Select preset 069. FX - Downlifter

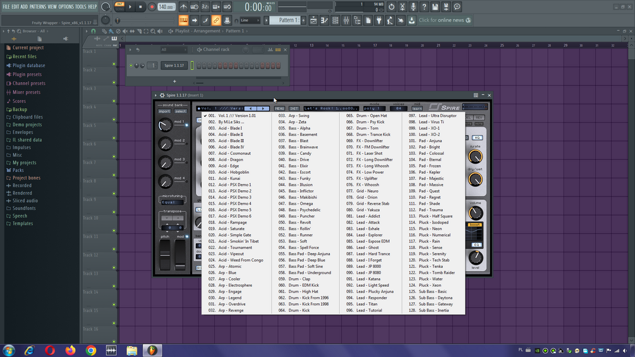coord(371,141)
